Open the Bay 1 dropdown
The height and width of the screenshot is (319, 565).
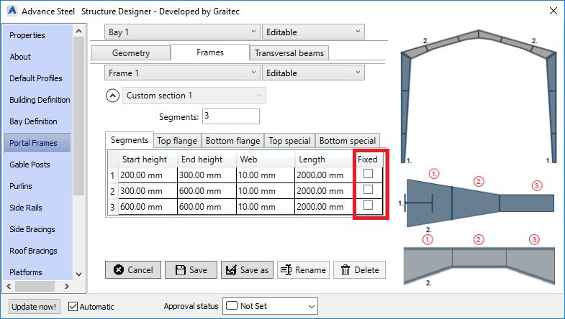182,32
